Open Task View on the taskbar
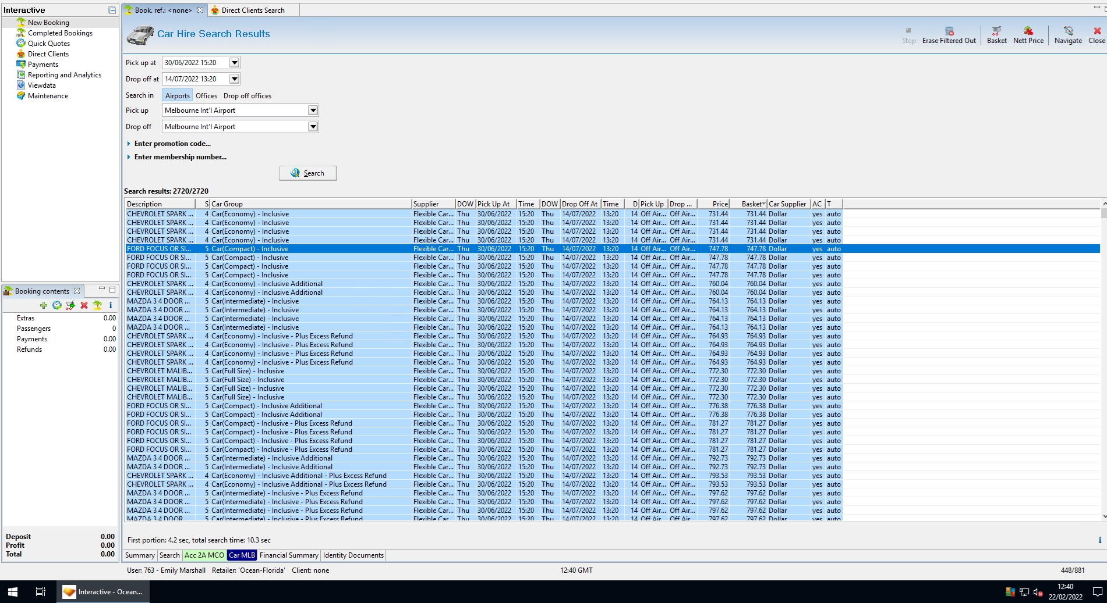Image resolution: width=1107 pixels, height=603 pixels. click(41, 592)
